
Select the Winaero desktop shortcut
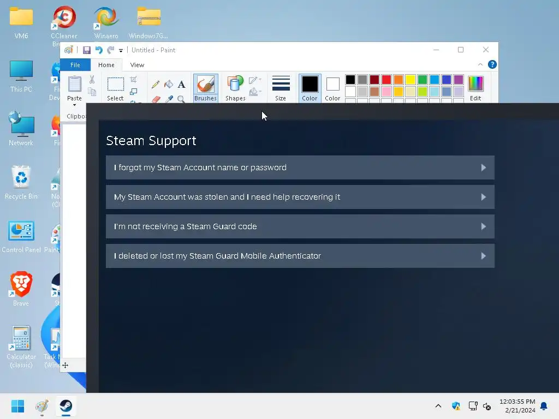click(x=106, y=22)
